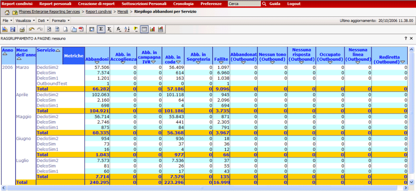Sort Abbandoni column with down triangle

click(x=97, y=62)
